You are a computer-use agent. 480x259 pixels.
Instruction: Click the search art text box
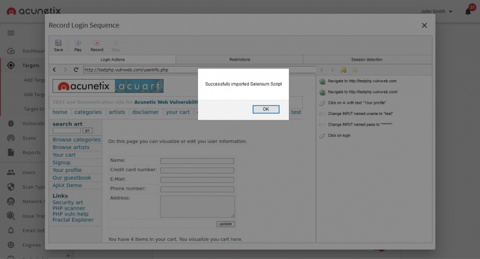click(x=66, y=130)
